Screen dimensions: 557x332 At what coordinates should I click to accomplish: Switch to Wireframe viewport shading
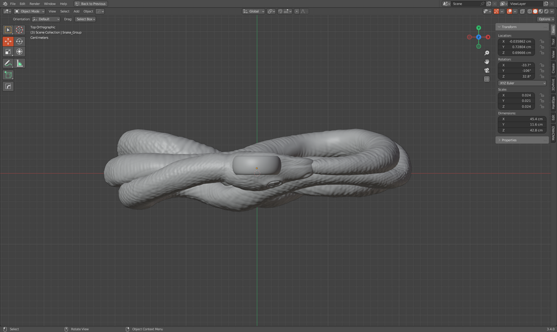[530, 12]
